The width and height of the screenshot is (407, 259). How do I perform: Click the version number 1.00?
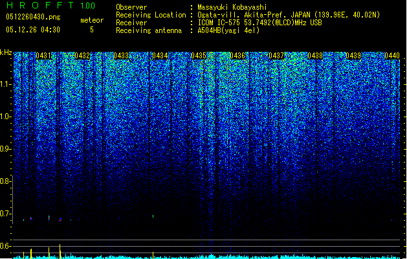[x=87, y=5]
